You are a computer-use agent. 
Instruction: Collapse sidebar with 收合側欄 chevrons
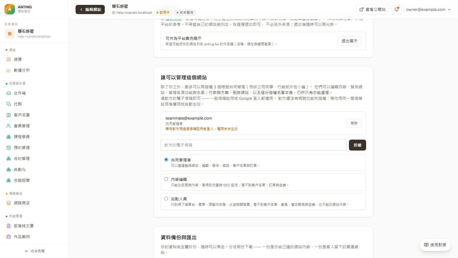click(34, 251)
